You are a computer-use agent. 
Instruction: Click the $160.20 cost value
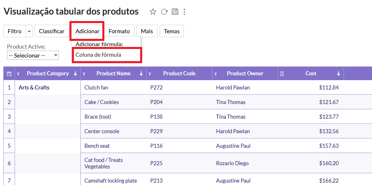click(329, 163)
